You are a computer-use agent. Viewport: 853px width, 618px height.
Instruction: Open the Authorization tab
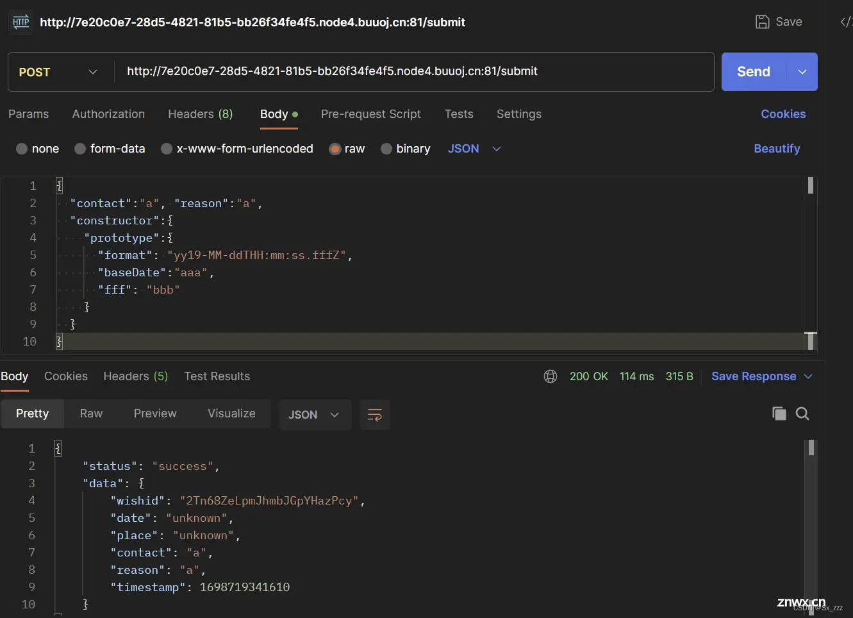108,114
